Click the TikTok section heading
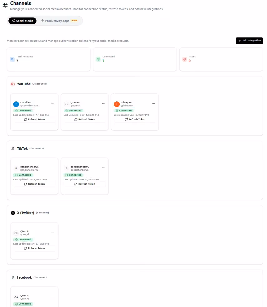 (x=22, y=149)
